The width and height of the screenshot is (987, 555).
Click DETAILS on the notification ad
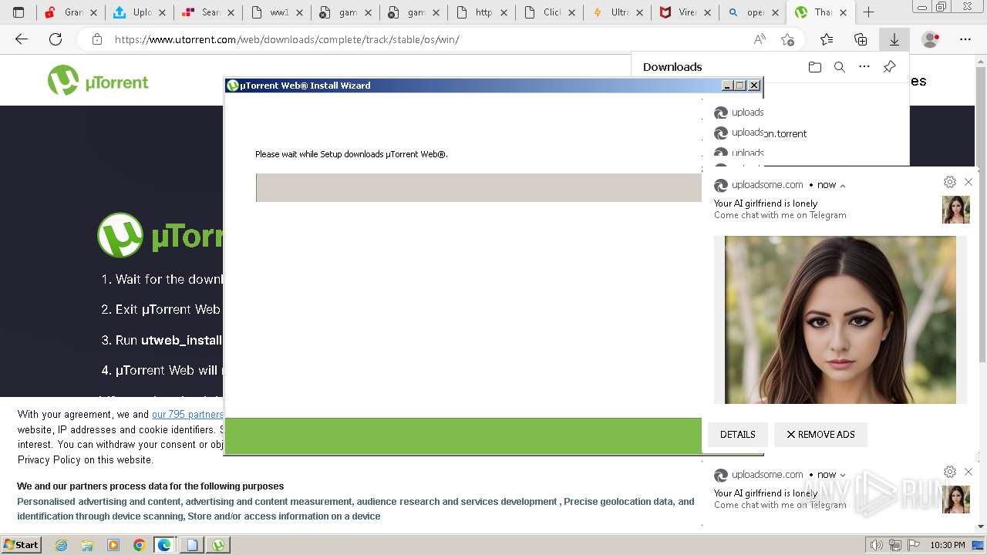737,435
